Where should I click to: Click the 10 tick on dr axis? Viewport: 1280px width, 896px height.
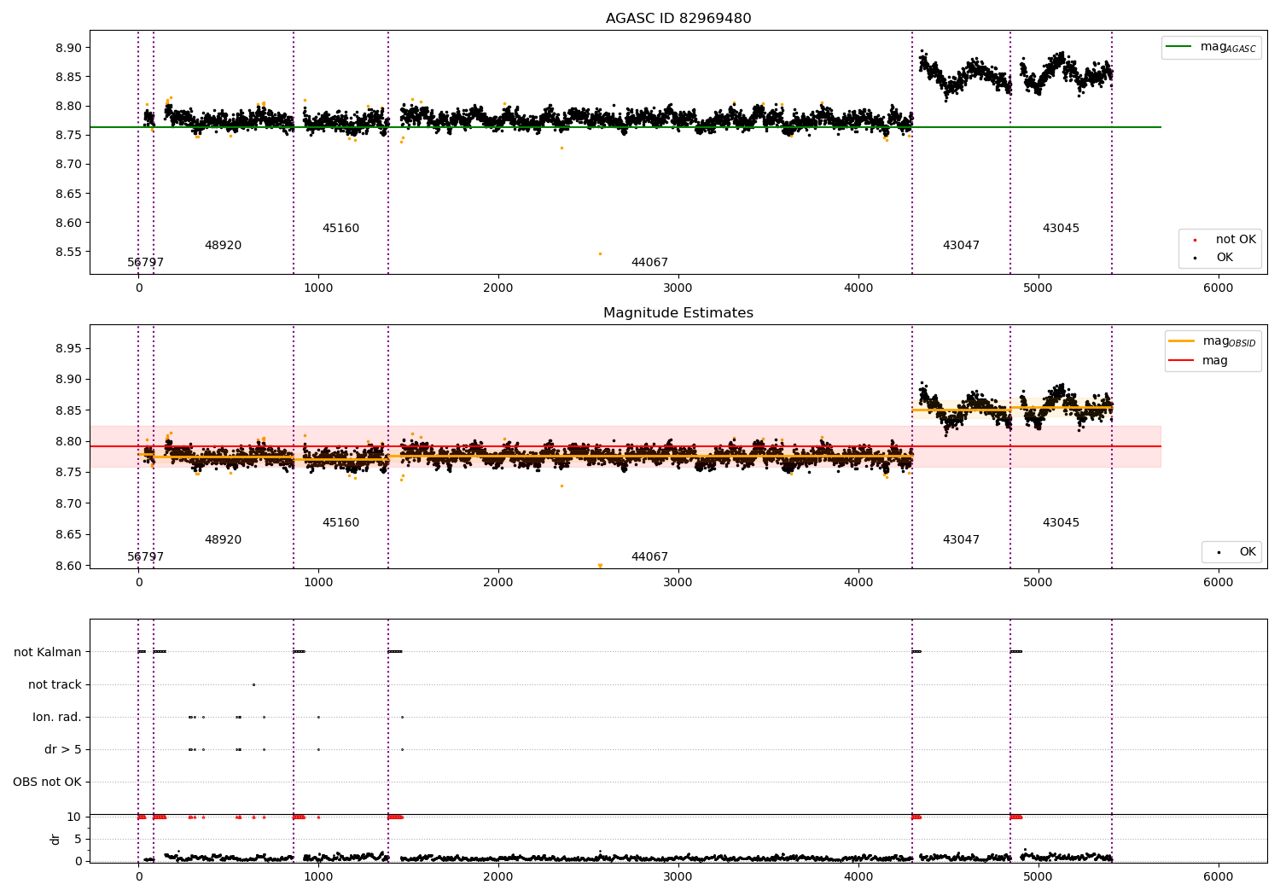pyautogui.click(x=74, y=817)
